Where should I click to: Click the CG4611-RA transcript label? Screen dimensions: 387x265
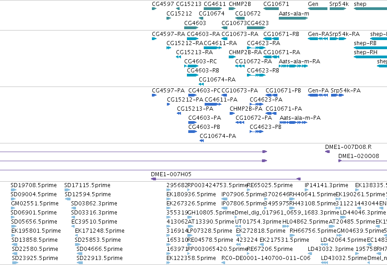tap(221, 43)
